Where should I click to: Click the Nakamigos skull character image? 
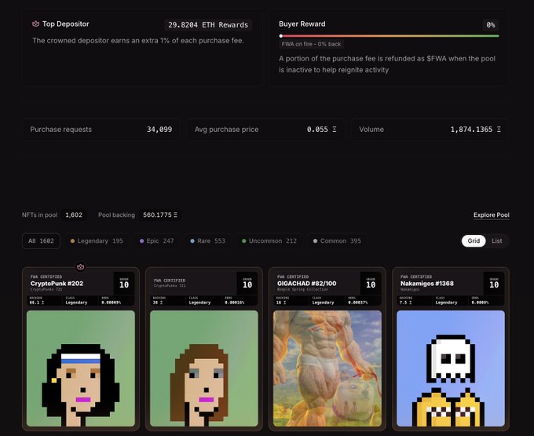click(451, 368)
